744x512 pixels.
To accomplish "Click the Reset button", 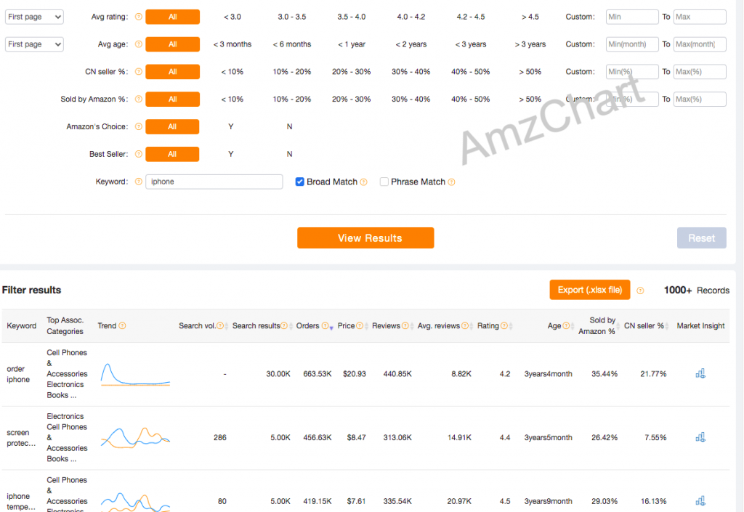I will click(701, 238).
